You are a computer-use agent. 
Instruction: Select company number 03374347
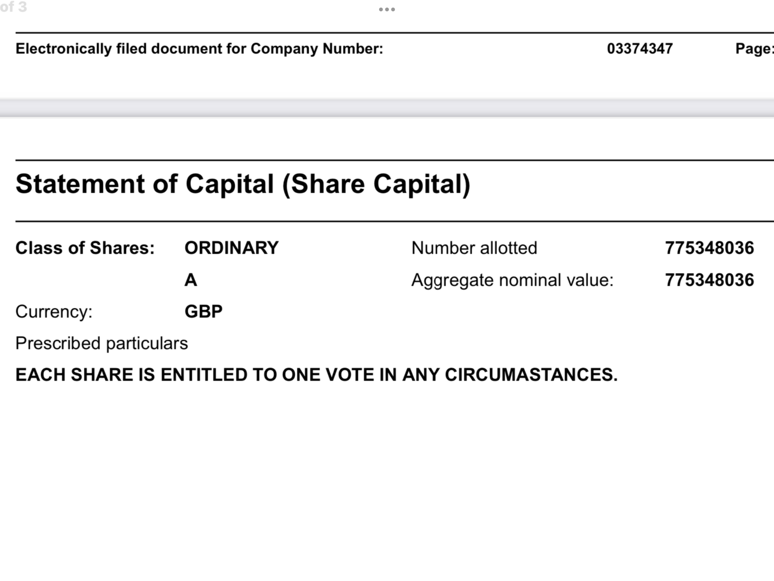tap(640, 49)
